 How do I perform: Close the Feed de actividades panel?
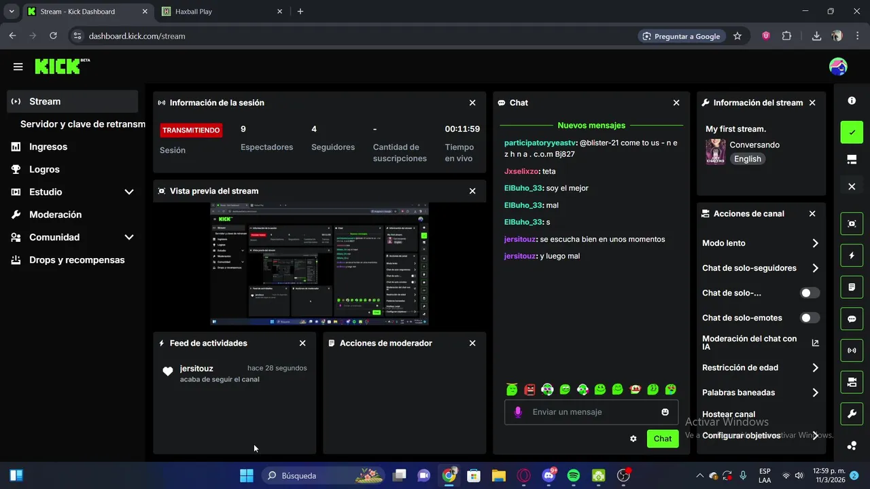(x=302, y=343)
